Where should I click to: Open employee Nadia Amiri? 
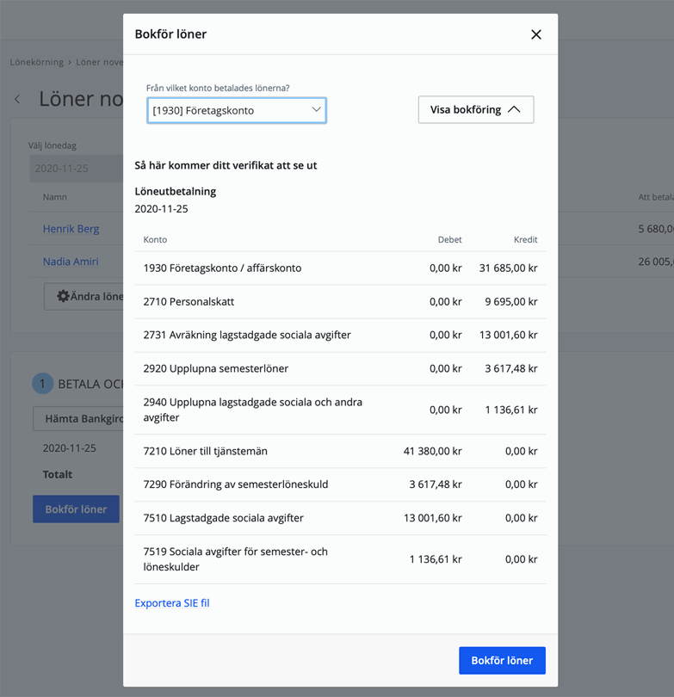click(71, 262)
